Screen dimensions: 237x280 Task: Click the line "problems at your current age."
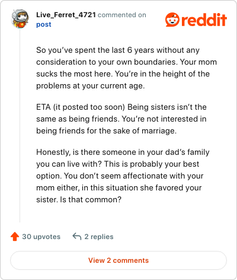pos(91,86)
